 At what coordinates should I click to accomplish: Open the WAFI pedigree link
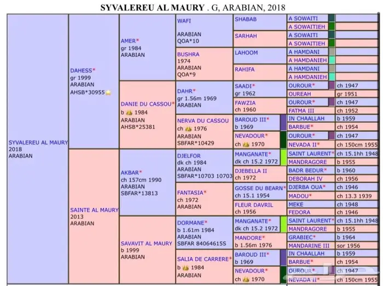click(184, 20)
